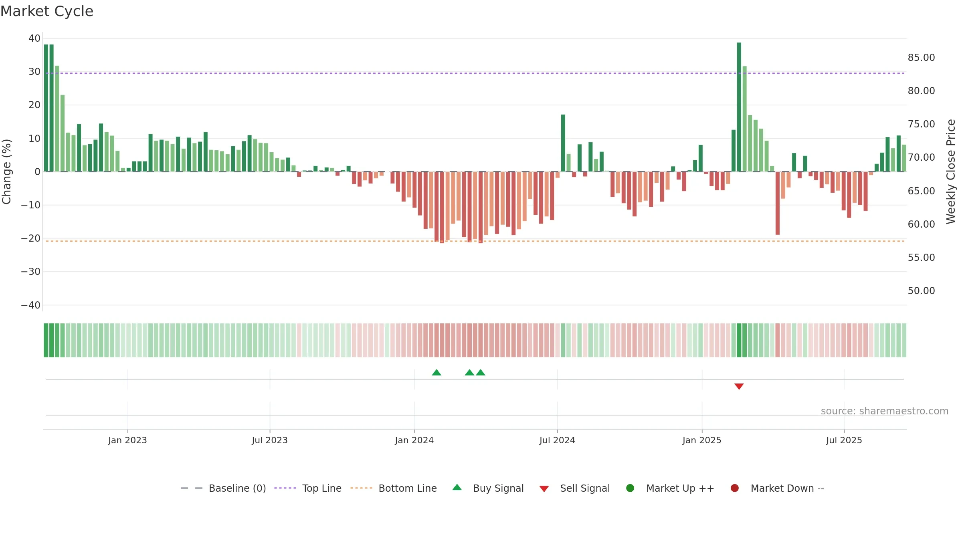Image resolution: width=962 pixels, height=541 pixels.
Task: Click the source: sharemaestro.com text
Action: 885,411
